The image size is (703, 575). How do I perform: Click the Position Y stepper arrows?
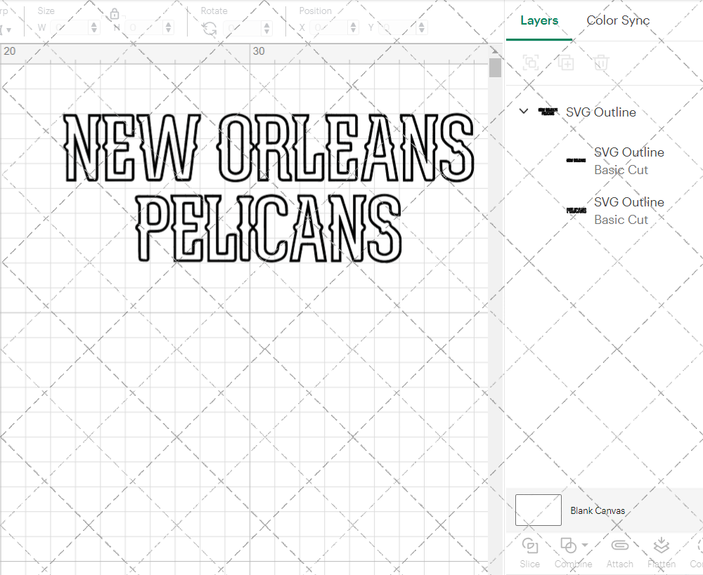[422, 28]
